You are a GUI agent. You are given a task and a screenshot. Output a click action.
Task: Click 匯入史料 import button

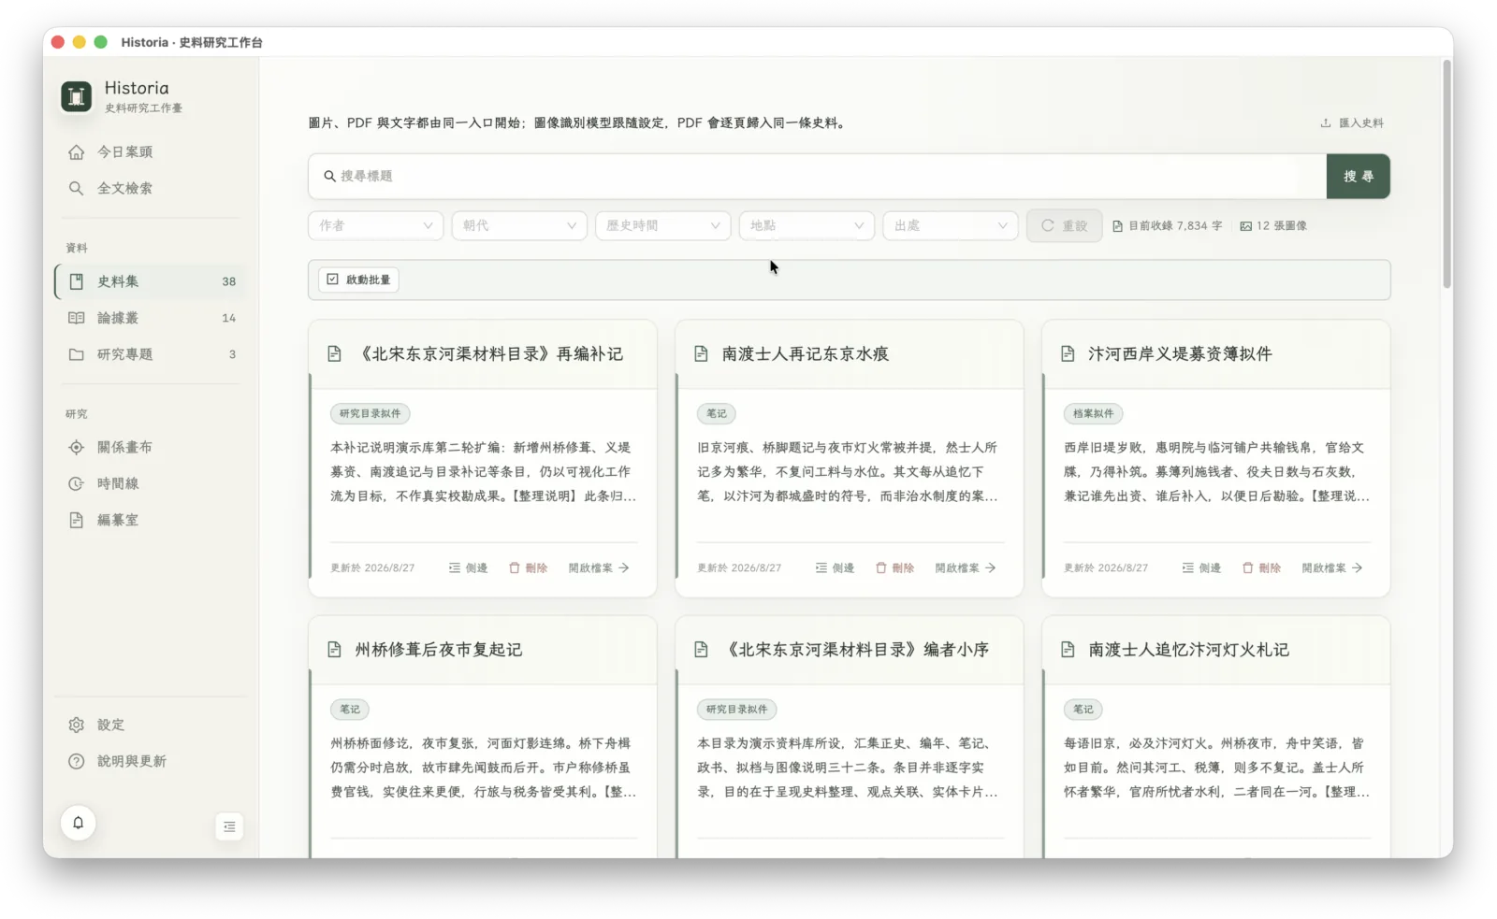pos(1352,122)
